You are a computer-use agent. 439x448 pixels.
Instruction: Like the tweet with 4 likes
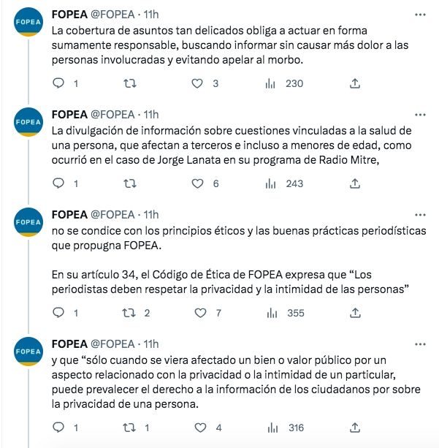coord(196,428)
